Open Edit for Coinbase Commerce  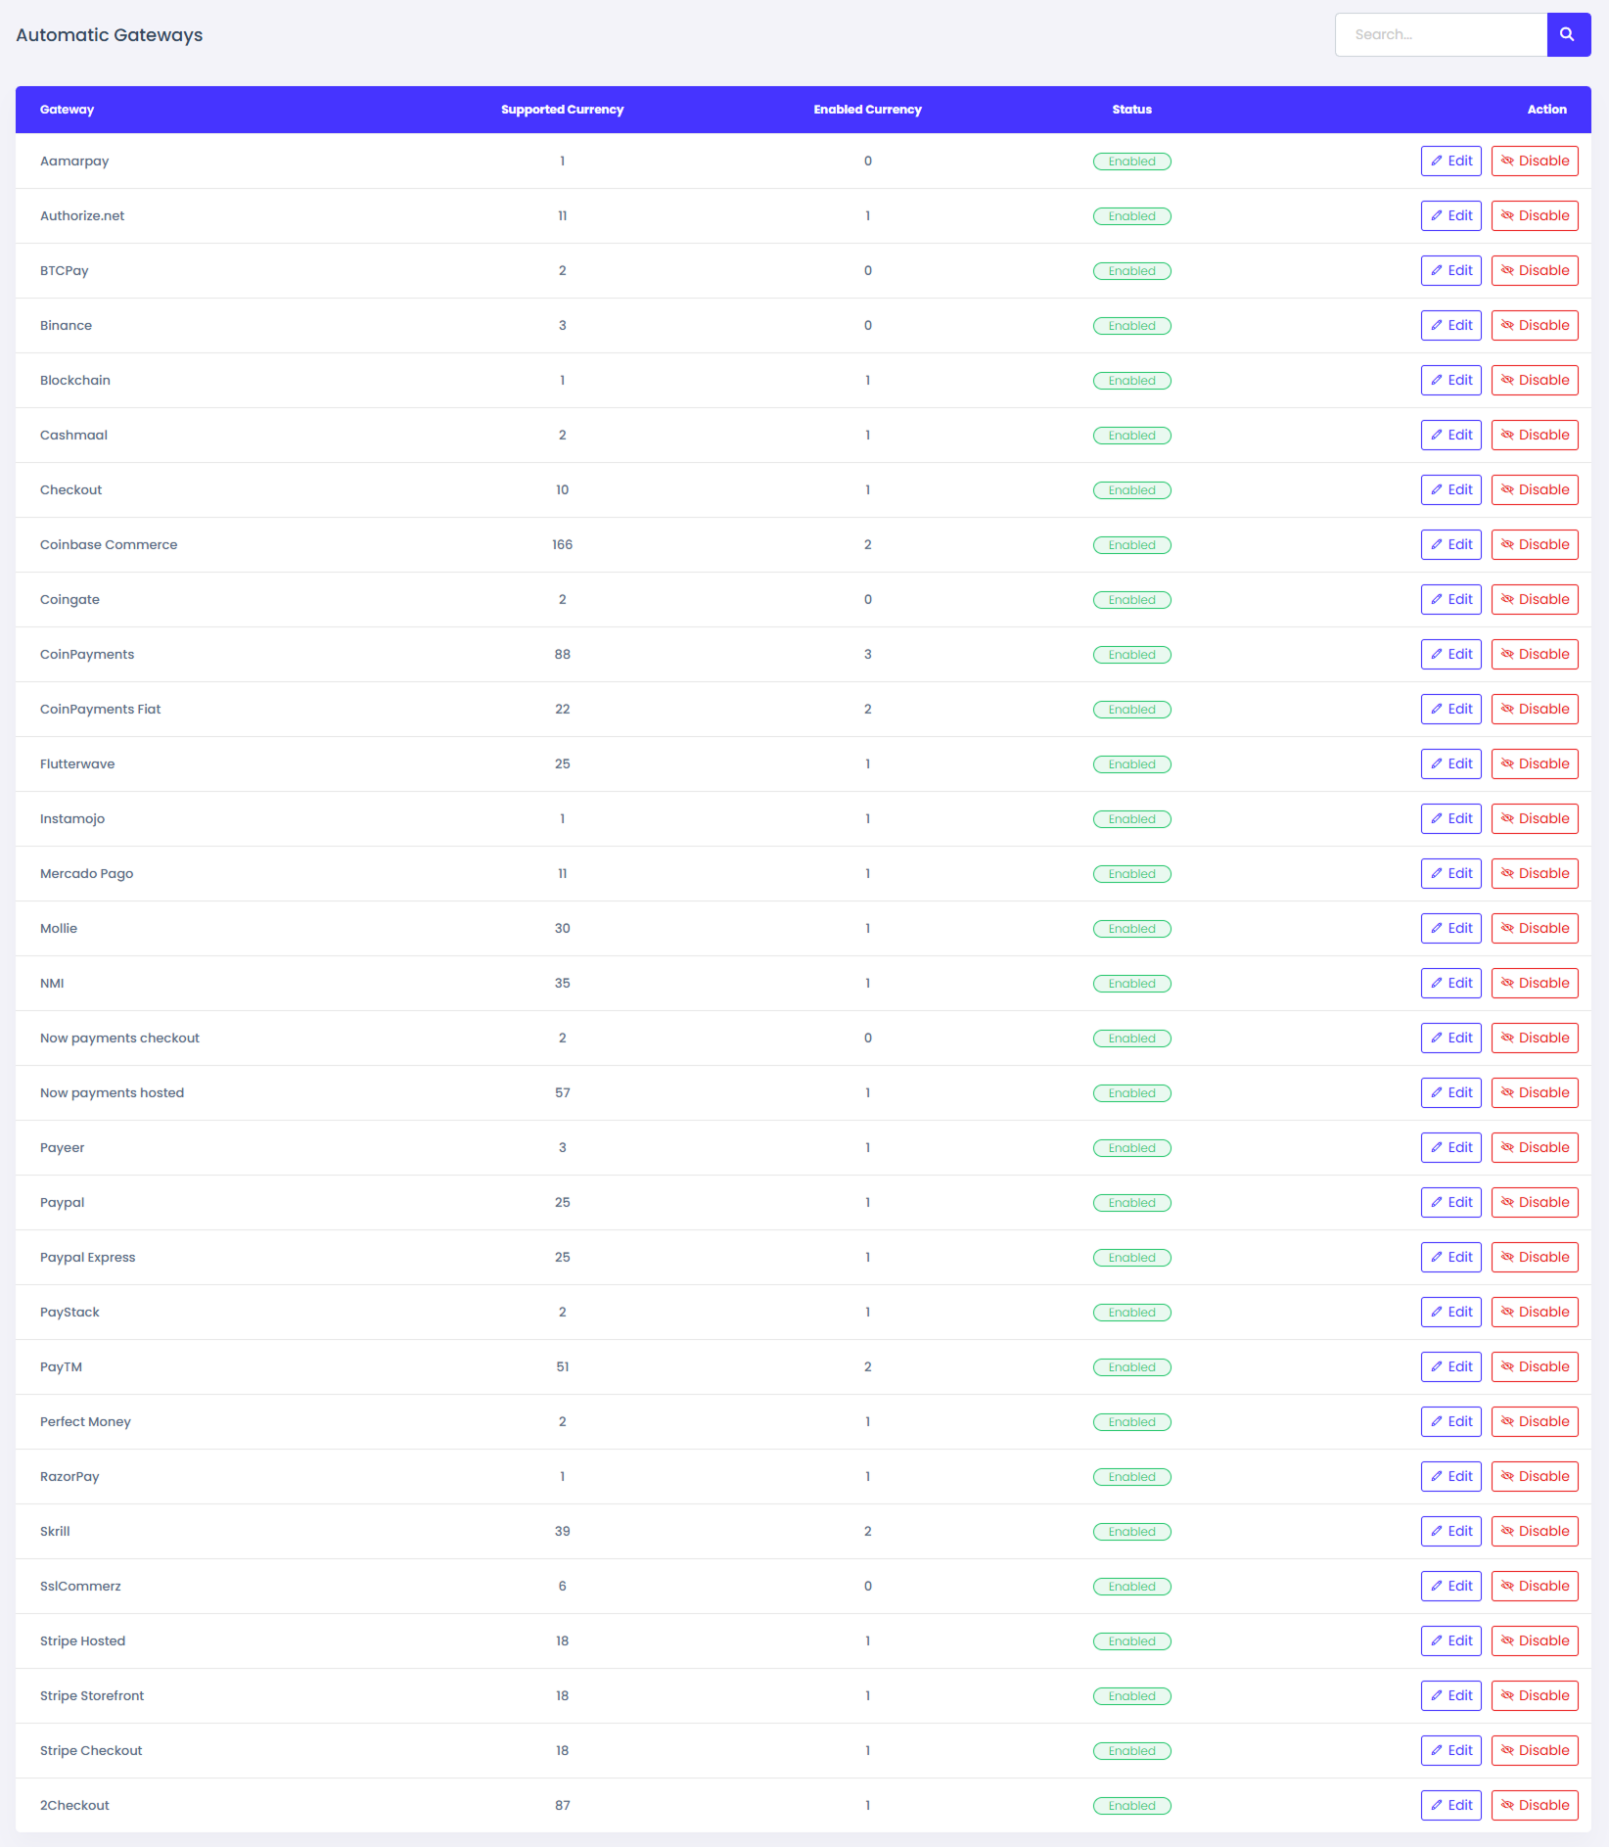(x=1450, y=544)
